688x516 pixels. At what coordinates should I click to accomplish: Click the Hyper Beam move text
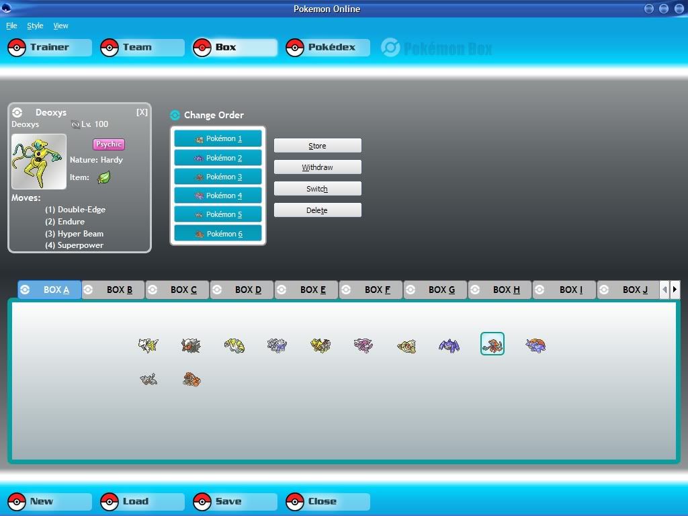coord(74,233)
